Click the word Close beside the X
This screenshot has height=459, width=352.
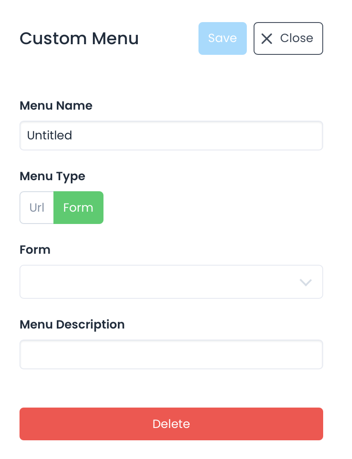point(296,38)
